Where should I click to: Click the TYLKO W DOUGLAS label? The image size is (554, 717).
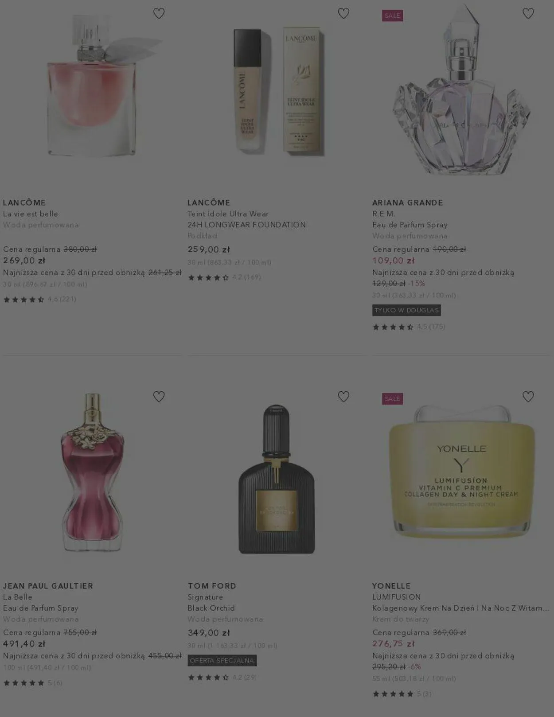point(406,310)
